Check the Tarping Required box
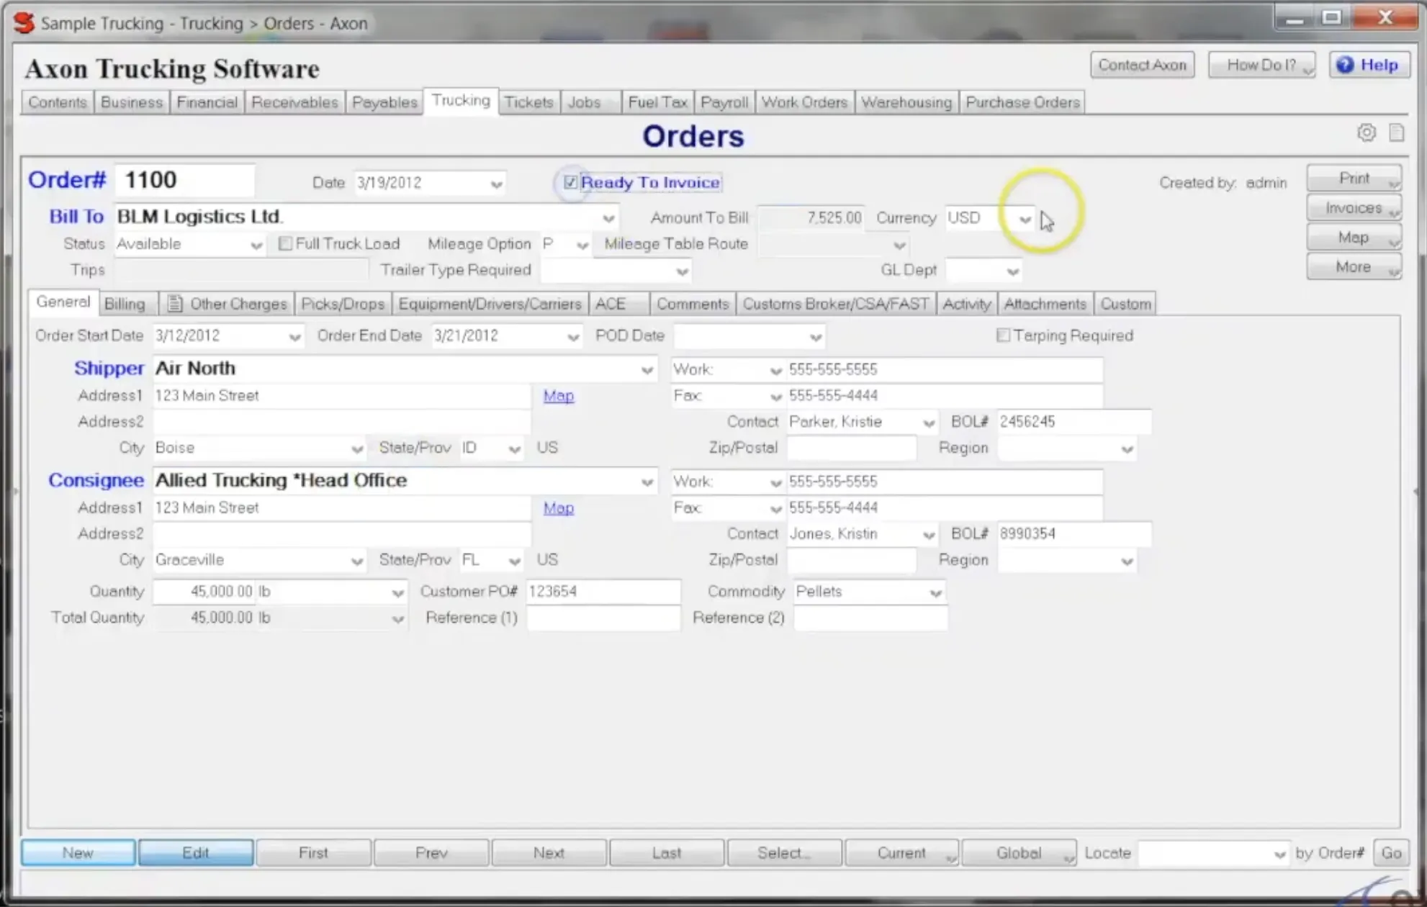Viewport: 1427px width, 907px height. 1003,335
